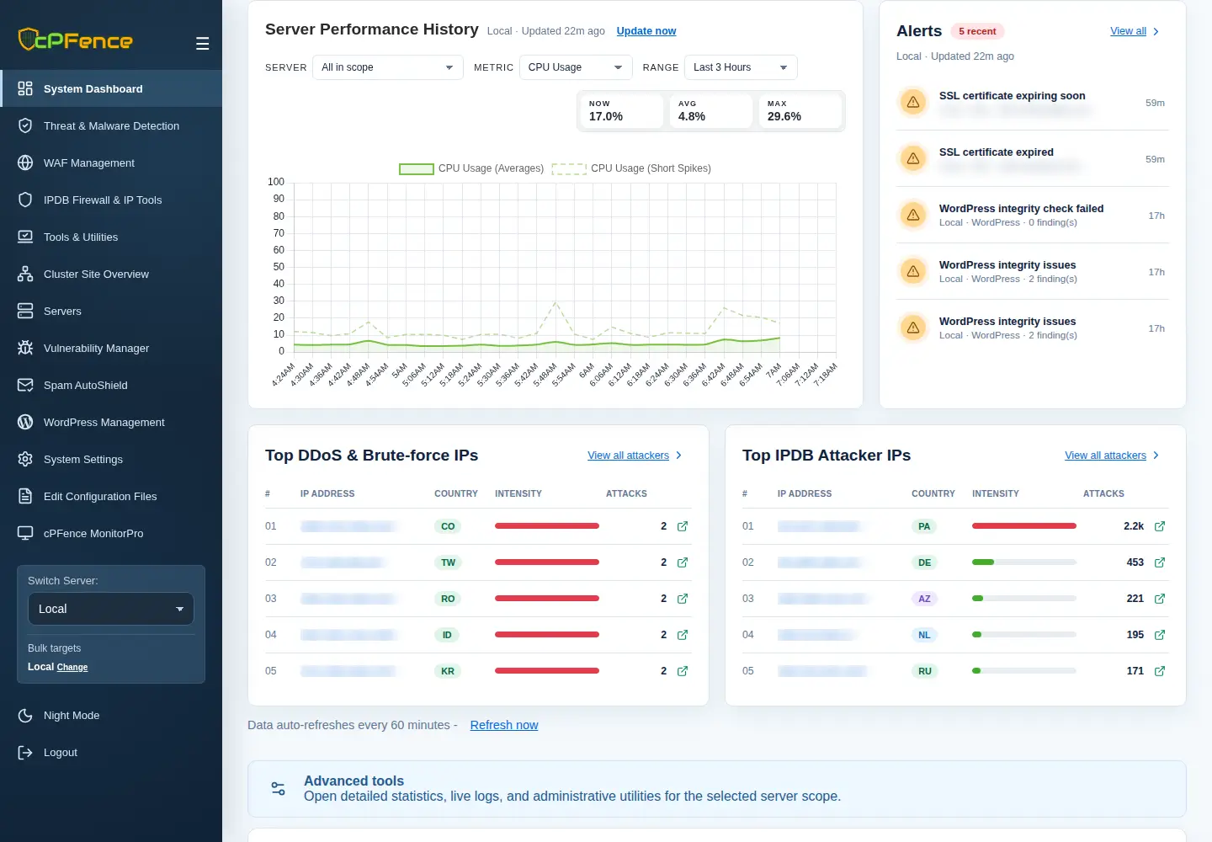Image resolution: width=1212 pixels, height=842 pixels.
Task: Toggle CPU Usage (Short Spikes) legend series
Action: [x=631, y=168]
